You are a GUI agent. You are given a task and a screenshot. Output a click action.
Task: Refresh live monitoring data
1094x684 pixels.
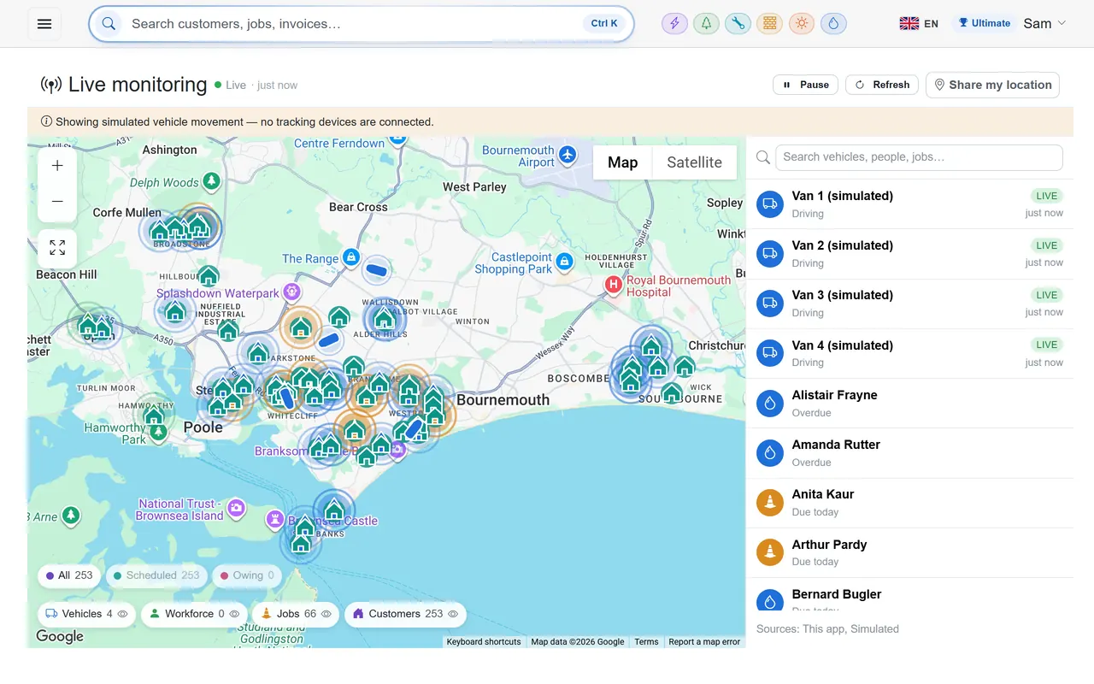[x=882, y=85]
